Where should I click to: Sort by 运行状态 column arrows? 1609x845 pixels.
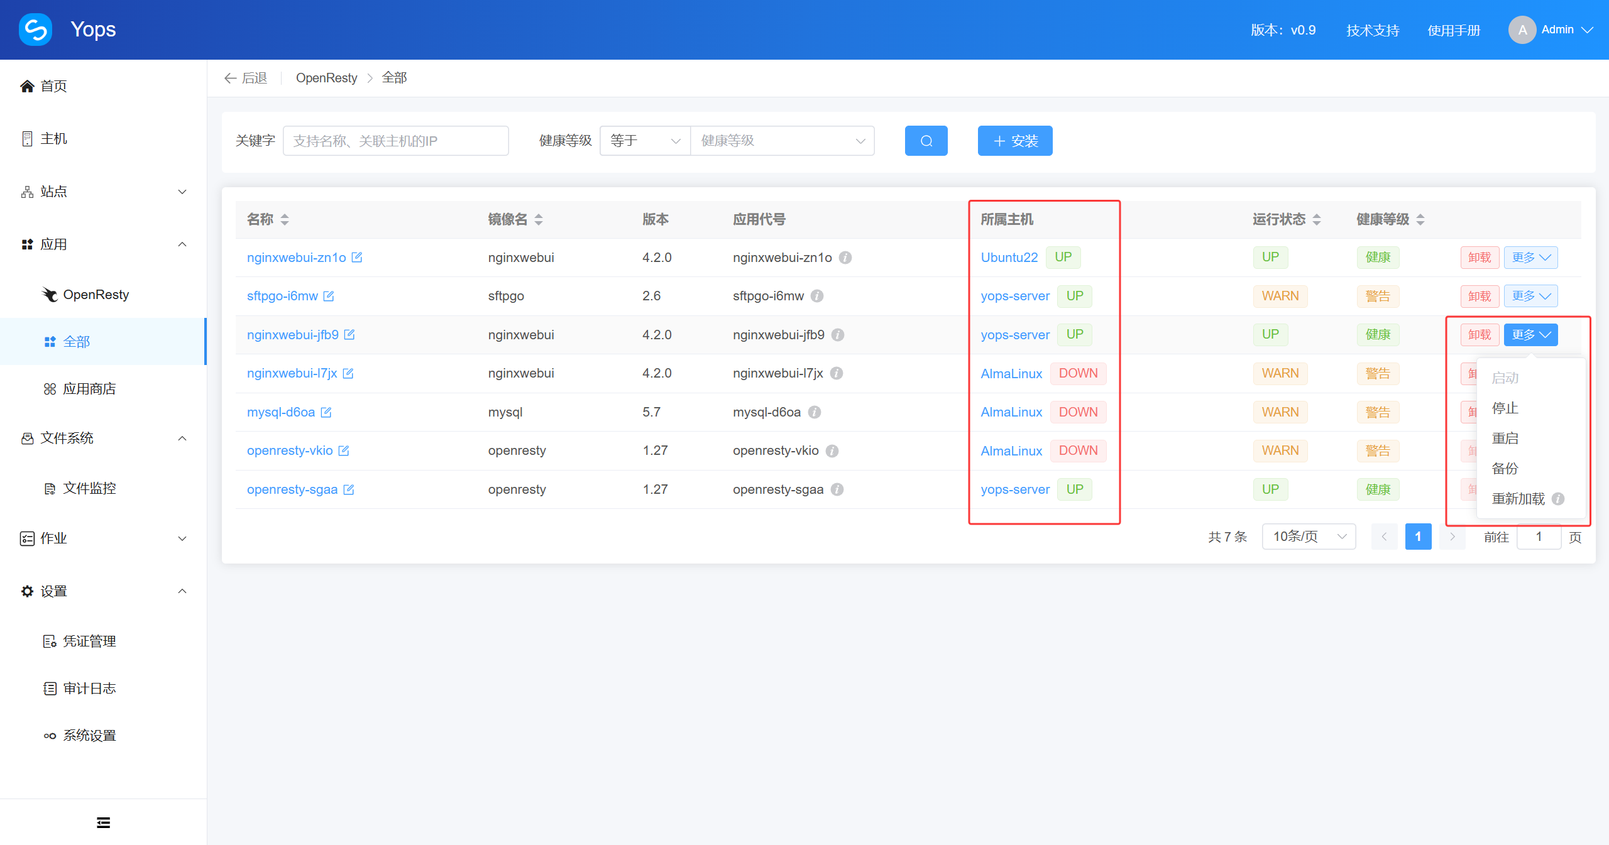coord(1317,219)
